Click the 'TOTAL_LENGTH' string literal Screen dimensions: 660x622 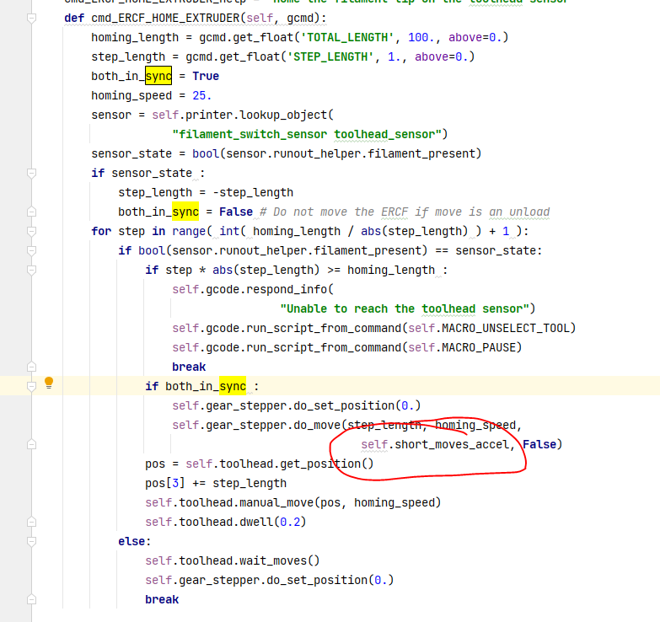click(347, 37)
